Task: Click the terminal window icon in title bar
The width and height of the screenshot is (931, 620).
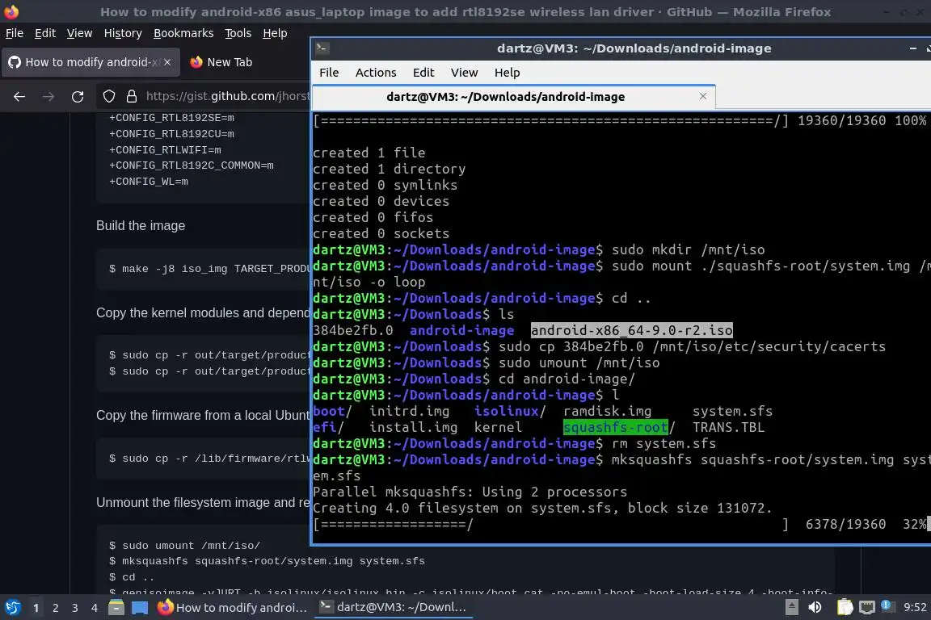Action: 322,48
